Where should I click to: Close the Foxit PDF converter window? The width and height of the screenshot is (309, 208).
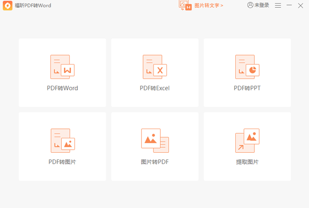click(301, 5)
